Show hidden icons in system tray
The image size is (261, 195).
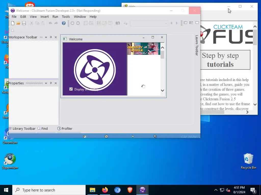(216, 190)
